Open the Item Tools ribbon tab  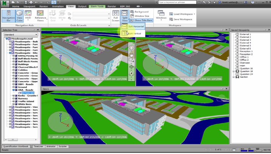97,6
